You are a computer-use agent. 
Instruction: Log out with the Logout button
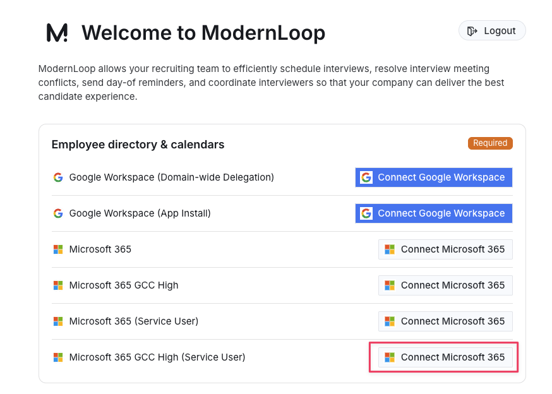[x=492, y=31]
